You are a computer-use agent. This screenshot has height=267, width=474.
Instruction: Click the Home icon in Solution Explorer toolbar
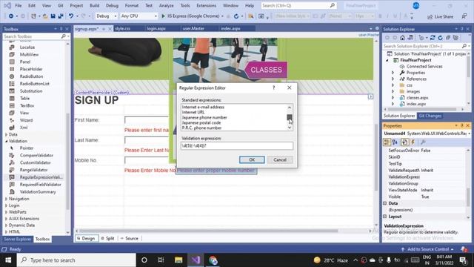tap(402, 38)
